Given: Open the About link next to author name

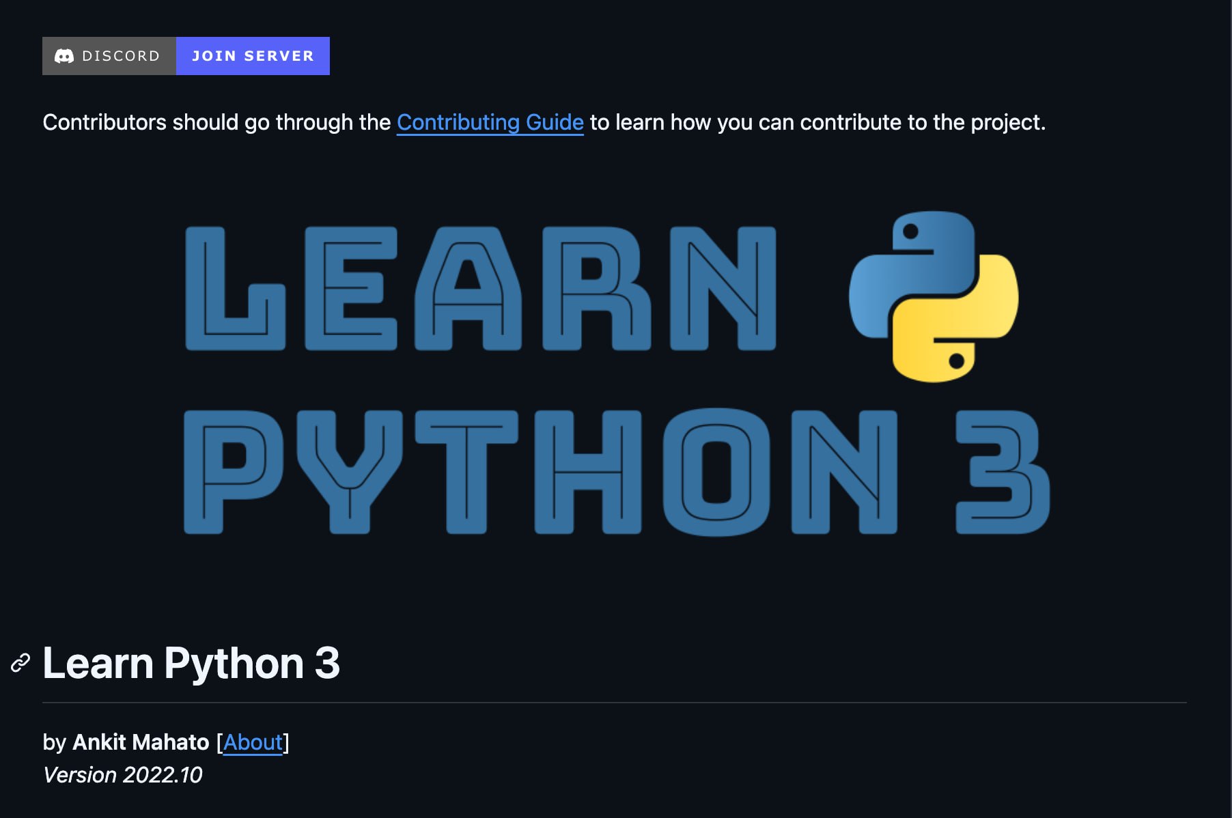Looking at the screenshot, I should [253, 742].
